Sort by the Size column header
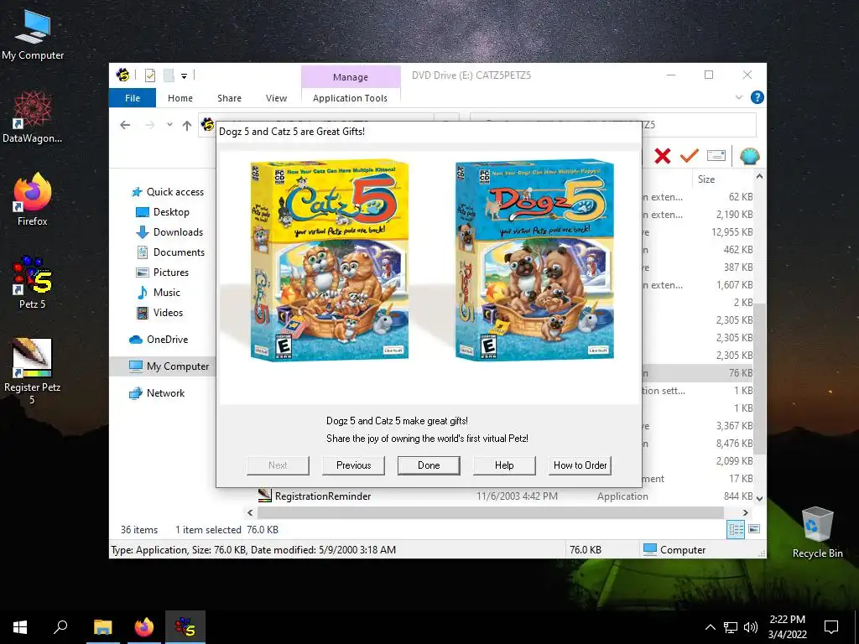Viewport: 859px width, 644px height. click(x=706, y=179)
